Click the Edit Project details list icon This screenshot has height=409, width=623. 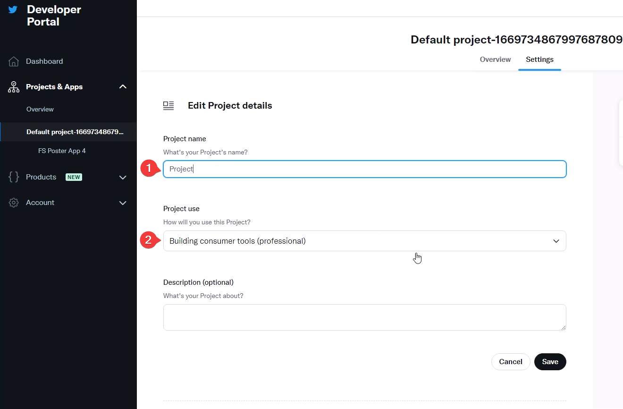click(x=168, y=106)
